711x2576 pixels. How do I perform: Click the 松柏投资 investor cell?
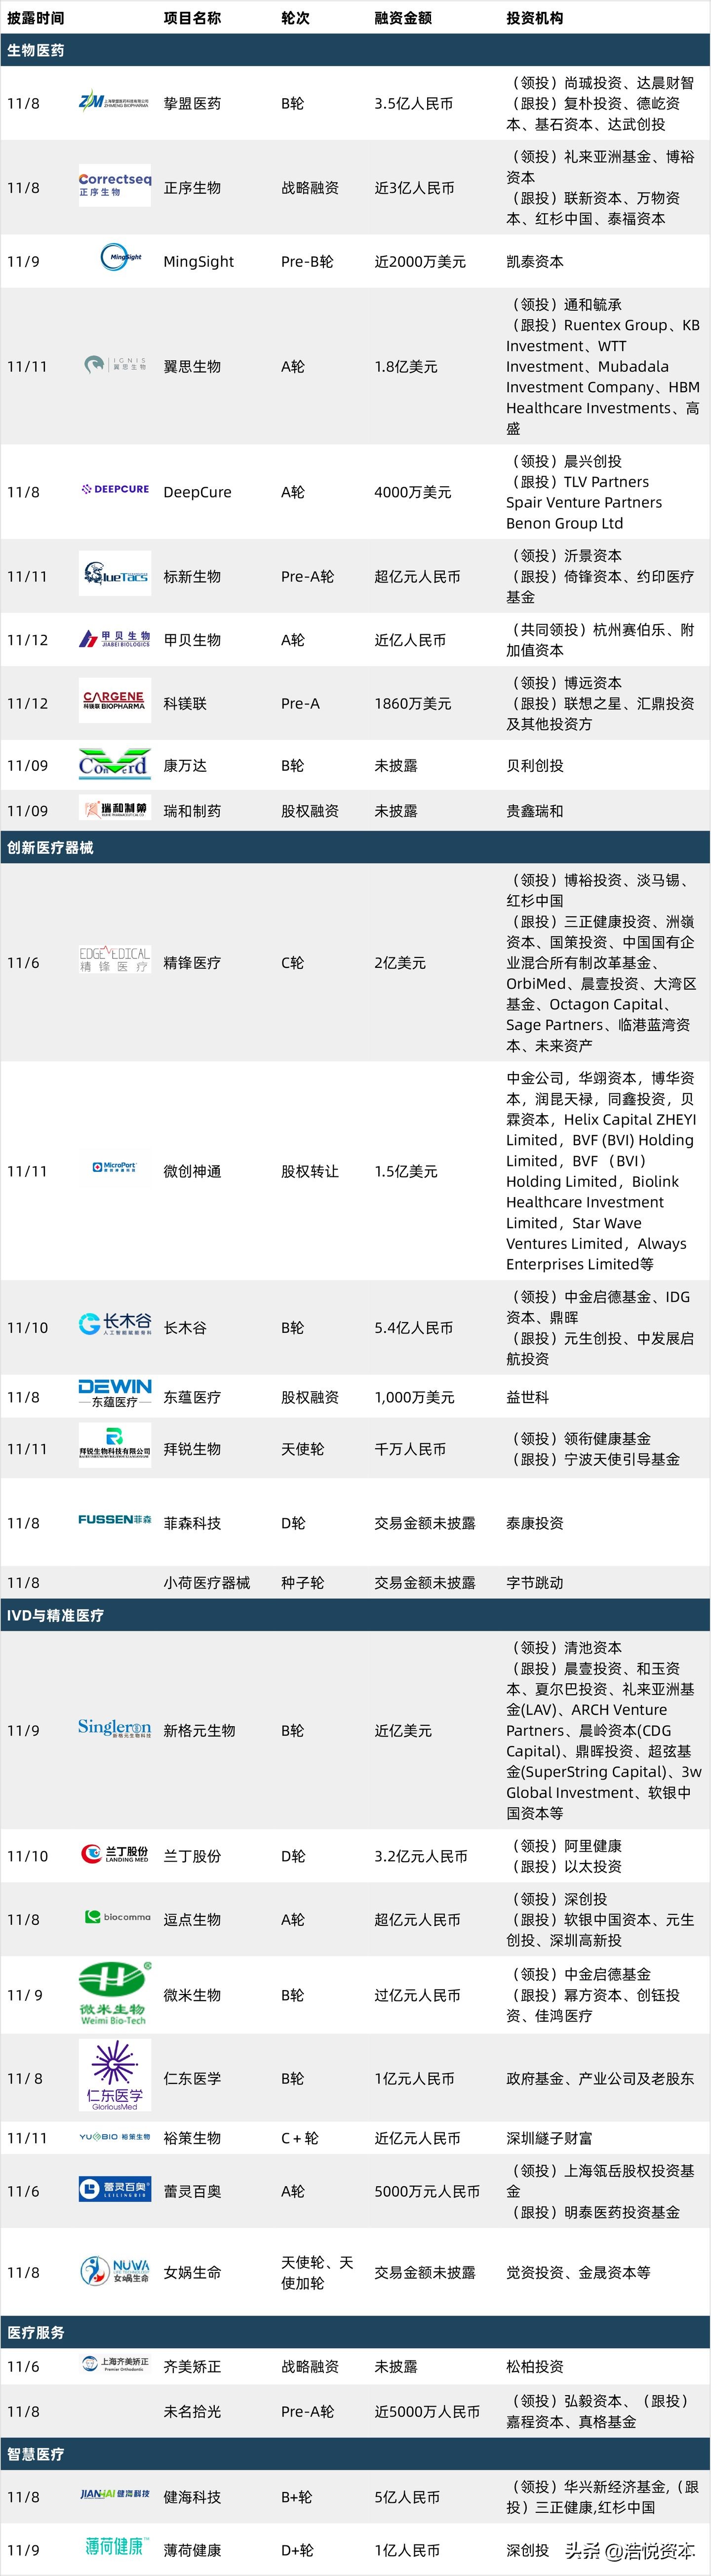[x=535, y=2367]
